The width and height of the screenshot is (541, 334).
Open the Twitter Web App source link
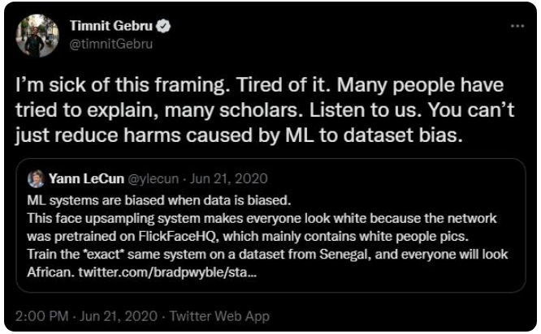click(x=219, y=315)
